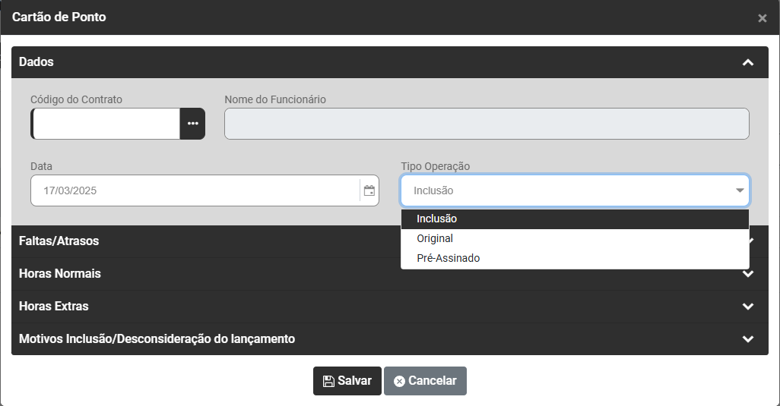Viewport: 780px width, 406px height.
Task: Click the Tipo Operação dropdown arrow
Action: 740,190
